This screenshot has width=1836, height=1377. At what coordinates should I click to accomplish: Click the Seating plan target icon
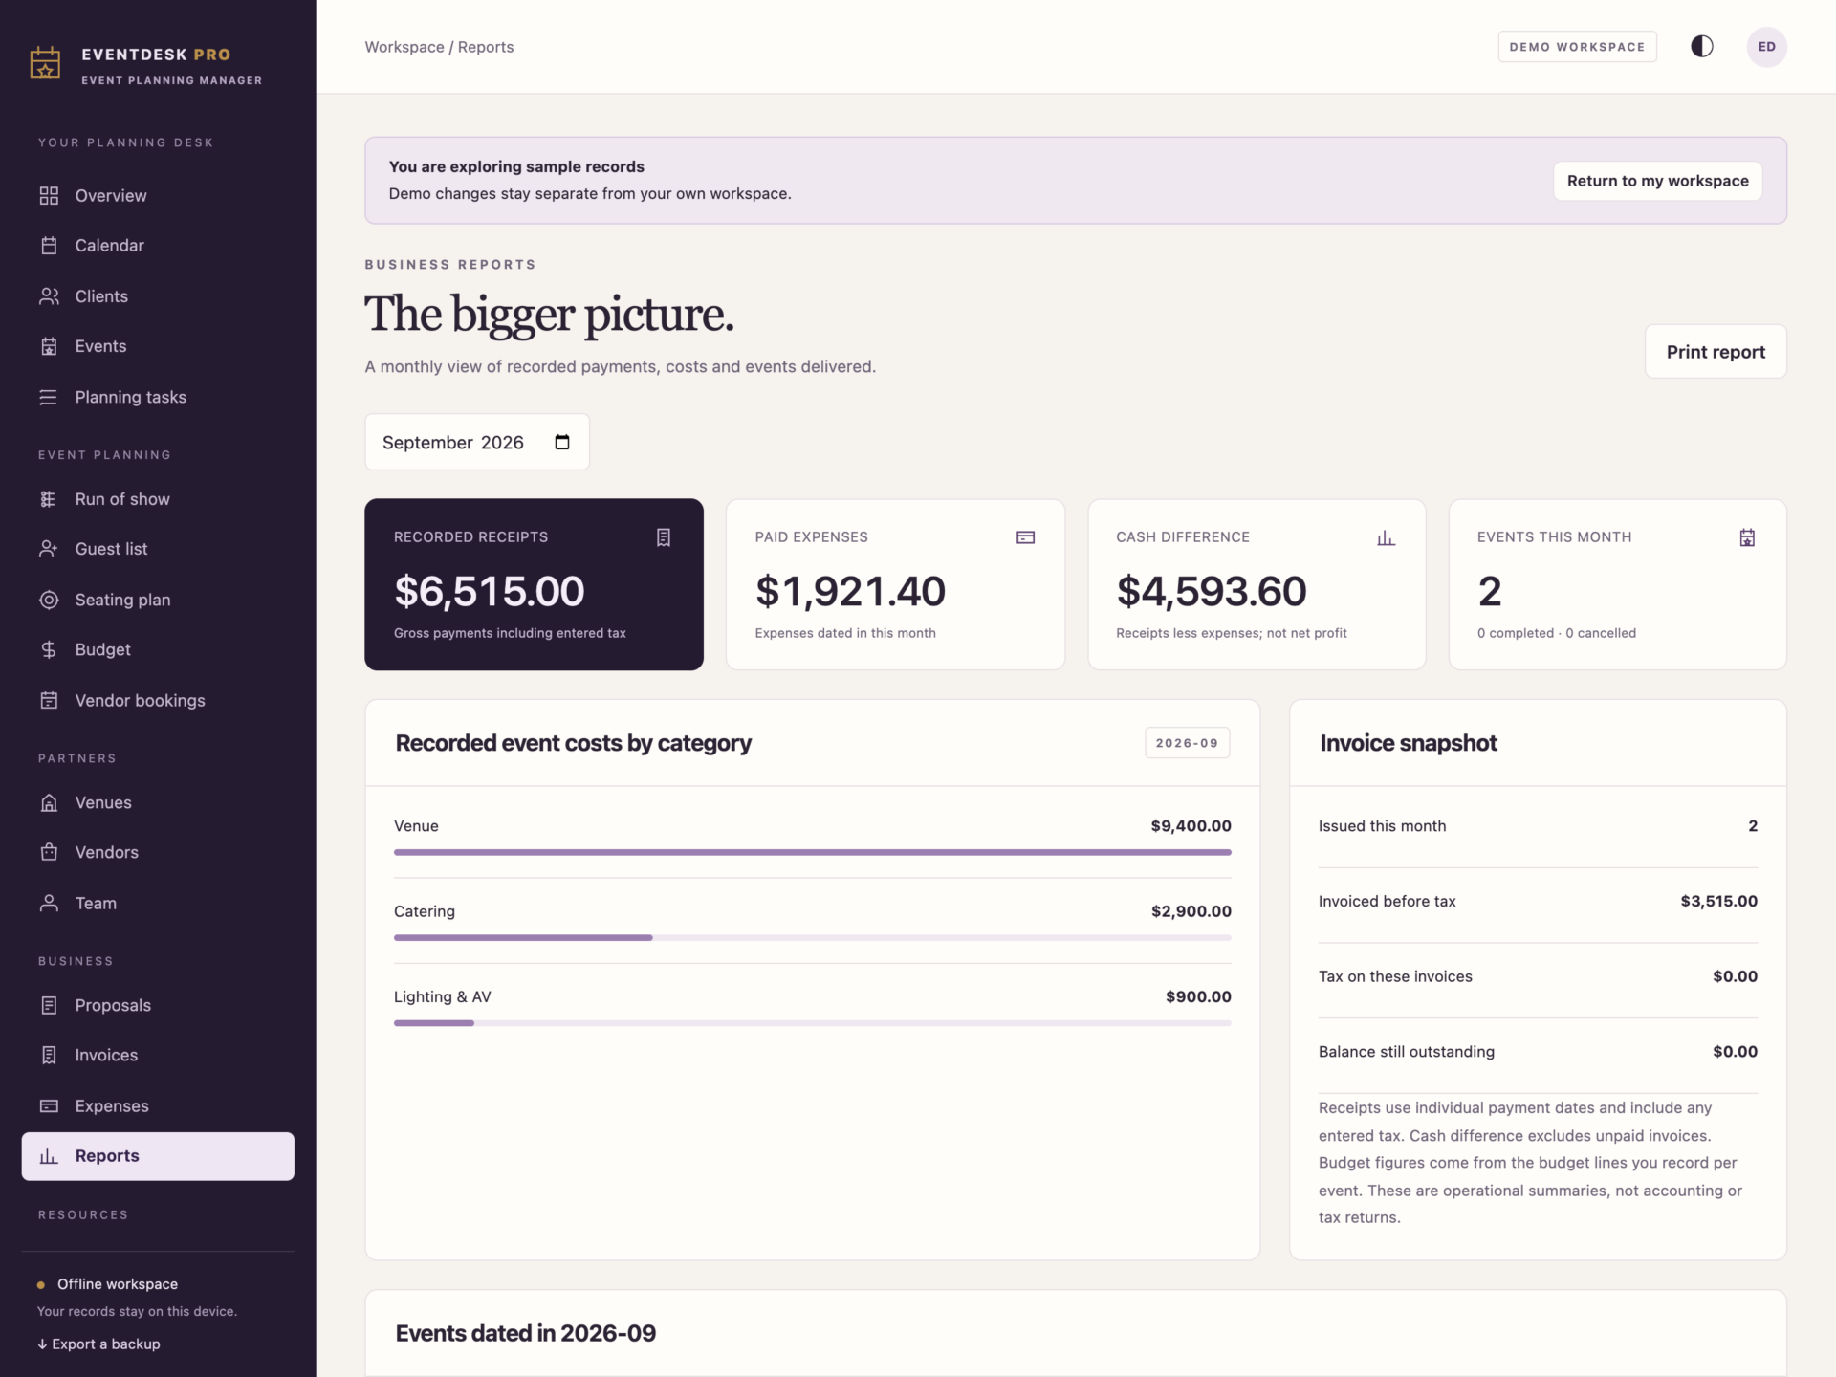tap(49, 600)
